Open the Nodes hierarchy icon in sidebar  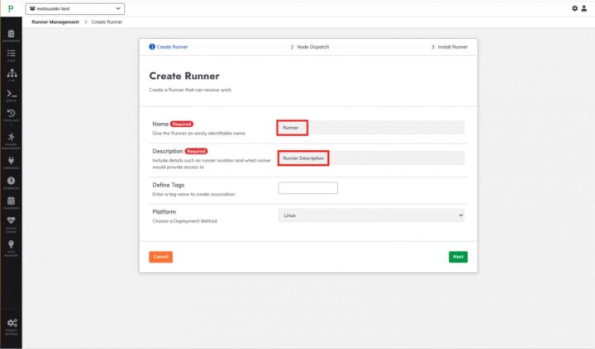click(x=11, y=74)
